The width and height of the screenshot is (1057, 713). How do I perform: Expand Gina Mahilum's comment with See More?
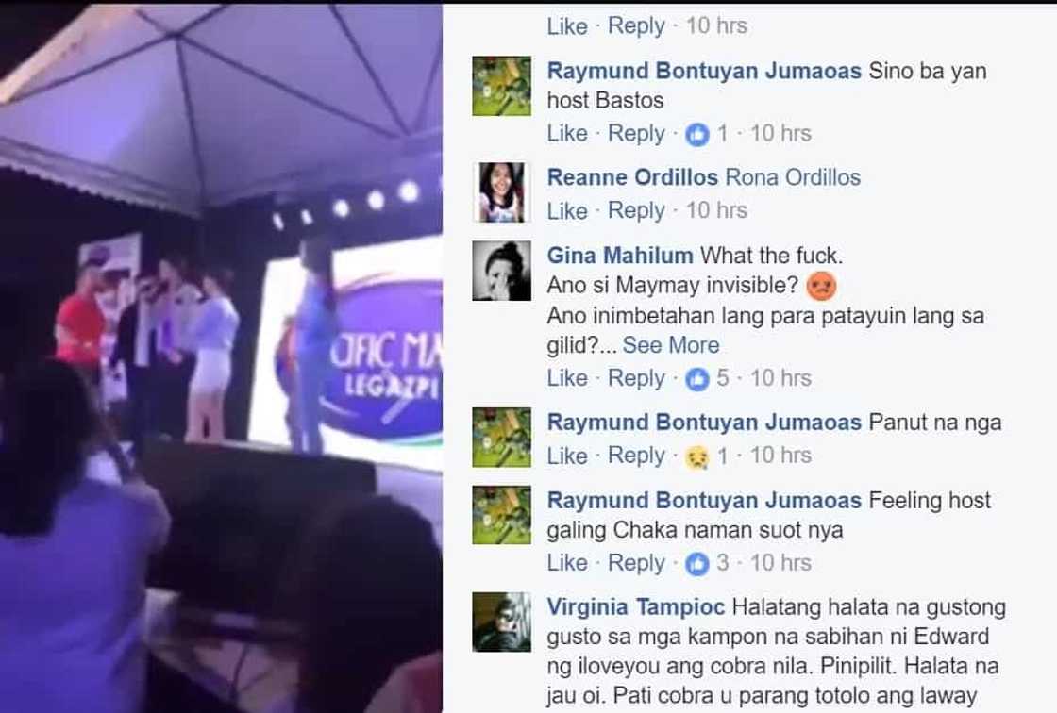(x=671, y=345)
